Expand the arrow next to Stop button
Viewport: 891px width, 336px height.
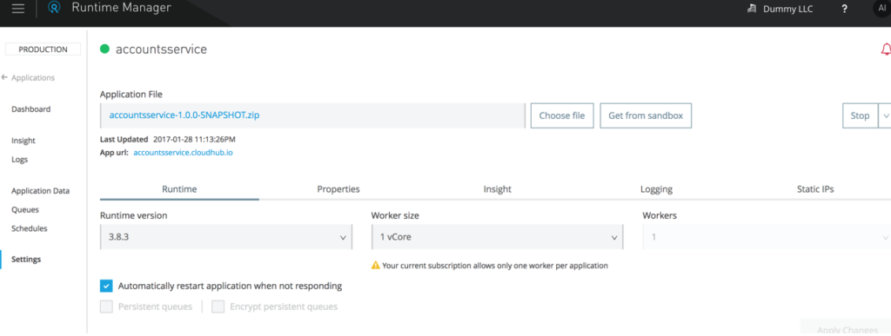(885, 115)
